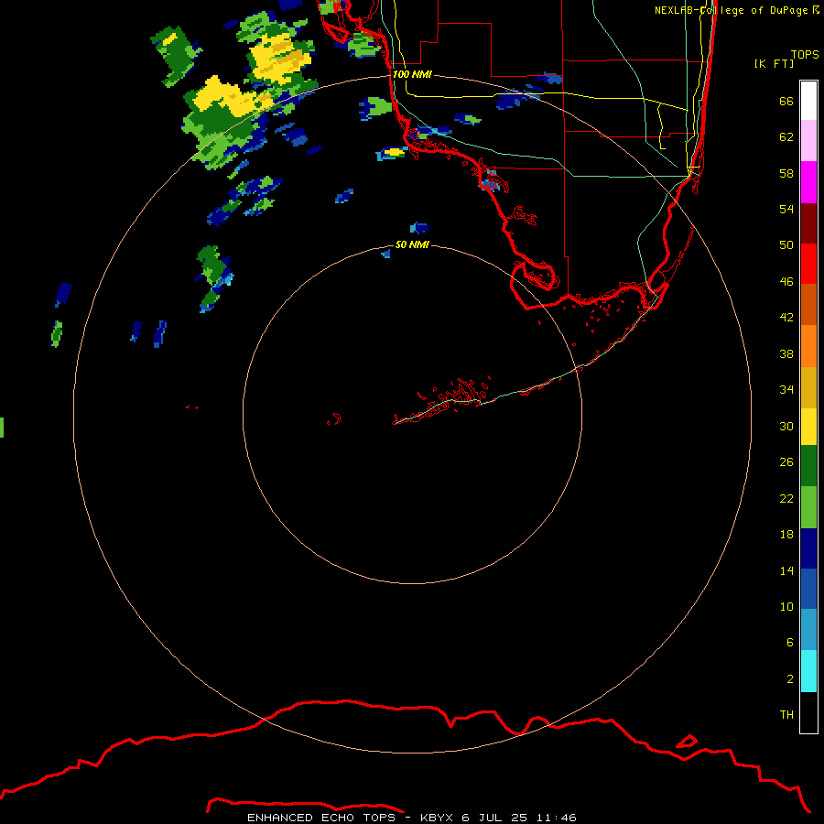Click the dark green legend swatch
Screen dimensions: 824x824
point(808,466)
